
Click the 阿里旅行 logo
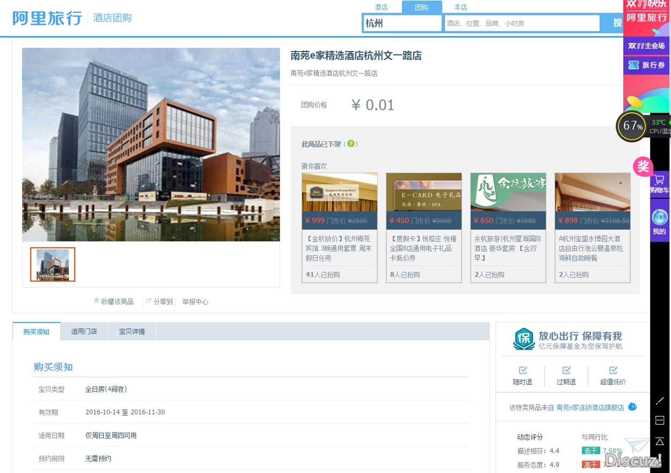(47, 18)
